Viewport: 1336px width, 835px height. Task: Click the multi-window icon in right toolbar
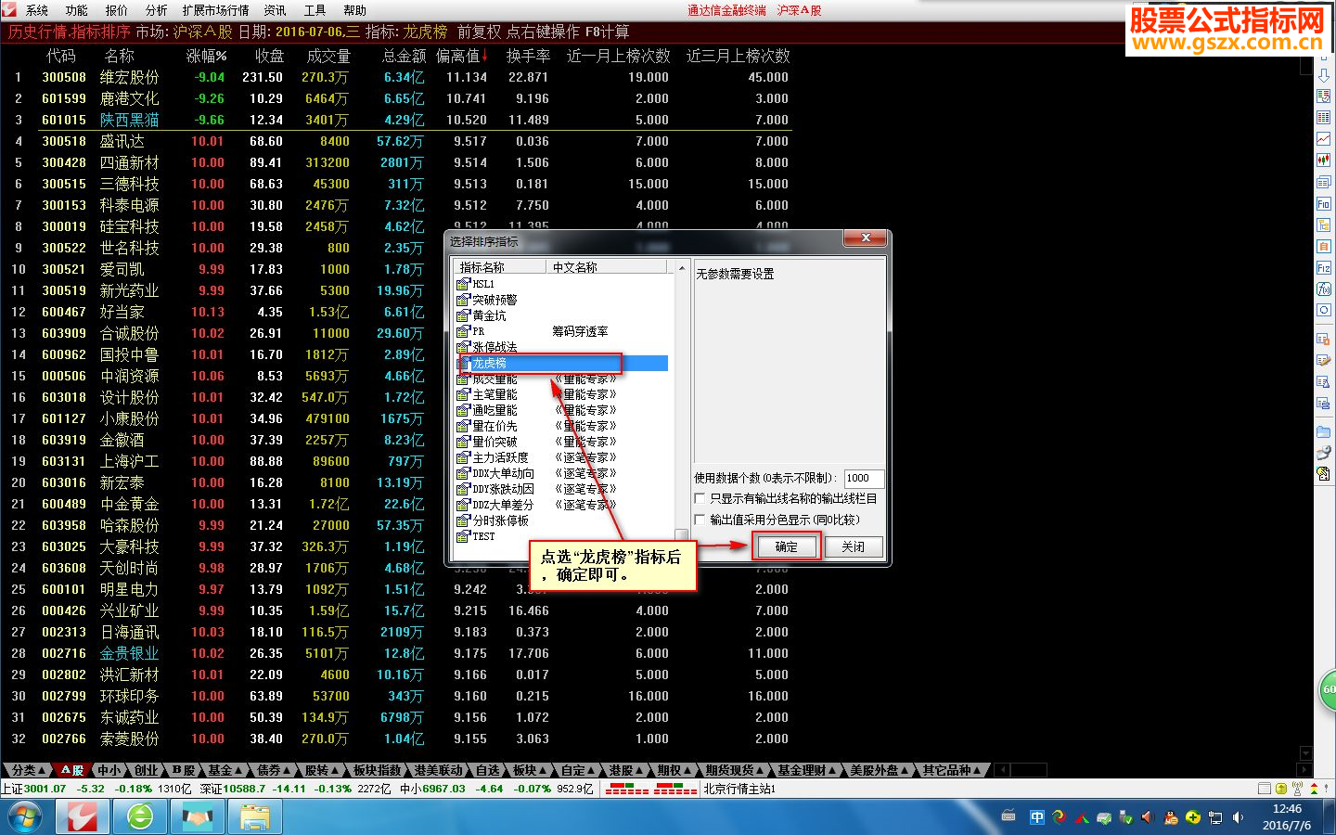pos(1324,183)
